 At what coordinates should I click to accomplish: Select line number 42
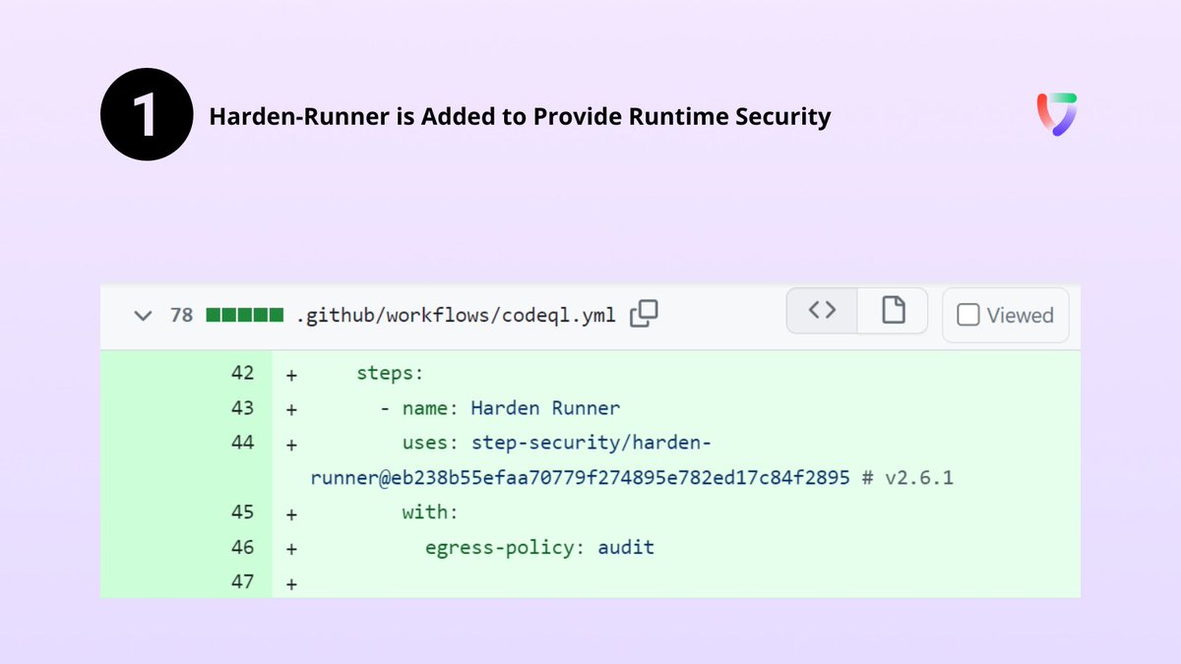242,373
